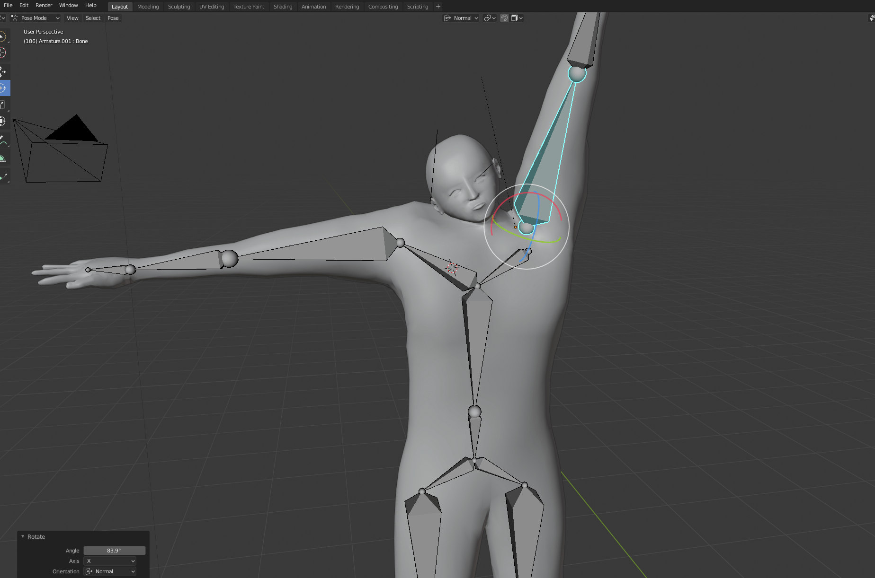
Task: Open the Pose menu
Action: (113, 18)
